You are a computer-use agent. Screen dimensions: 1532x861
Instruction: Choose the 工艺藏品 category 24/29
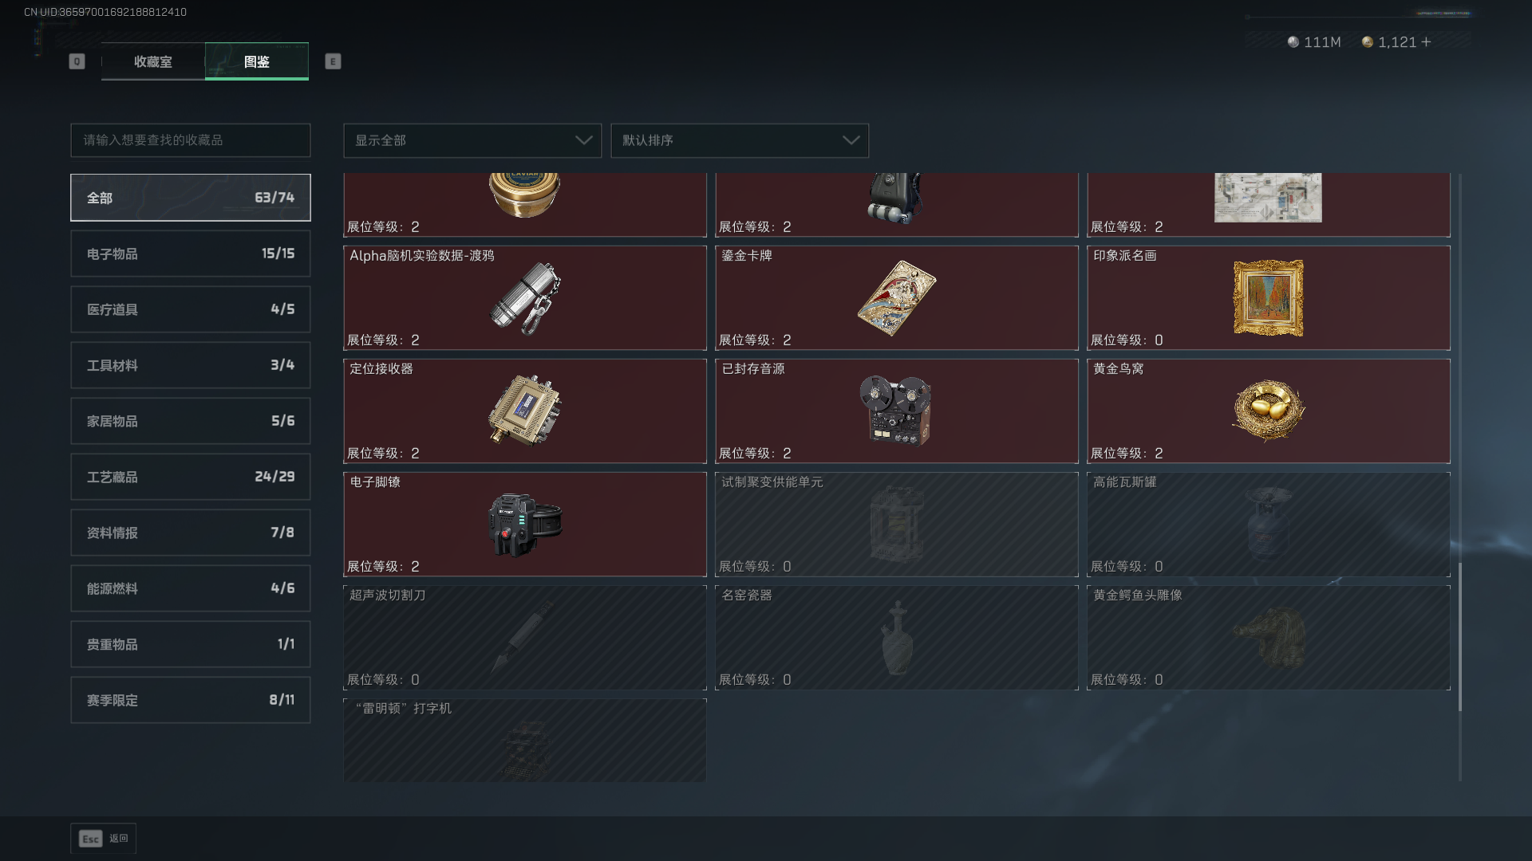click(191, 477)
